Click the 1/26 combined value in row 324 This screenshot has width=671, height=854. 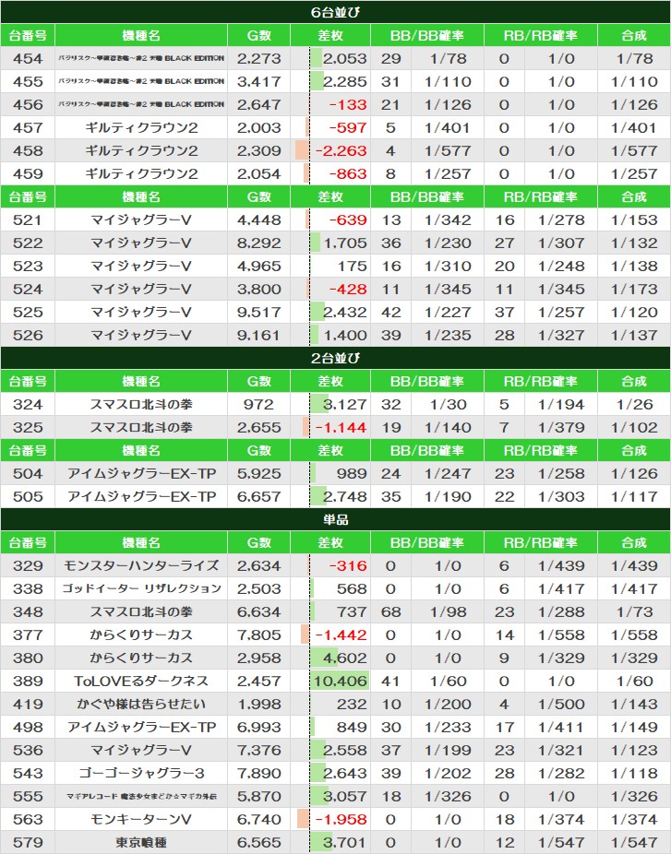tap(634, 404)
